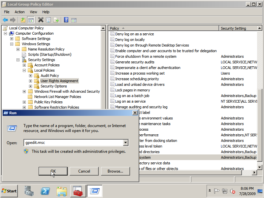Select the Run taskbar icon
Image resolution: width=264 pixels, height=198 pixels.
point(95,191)
